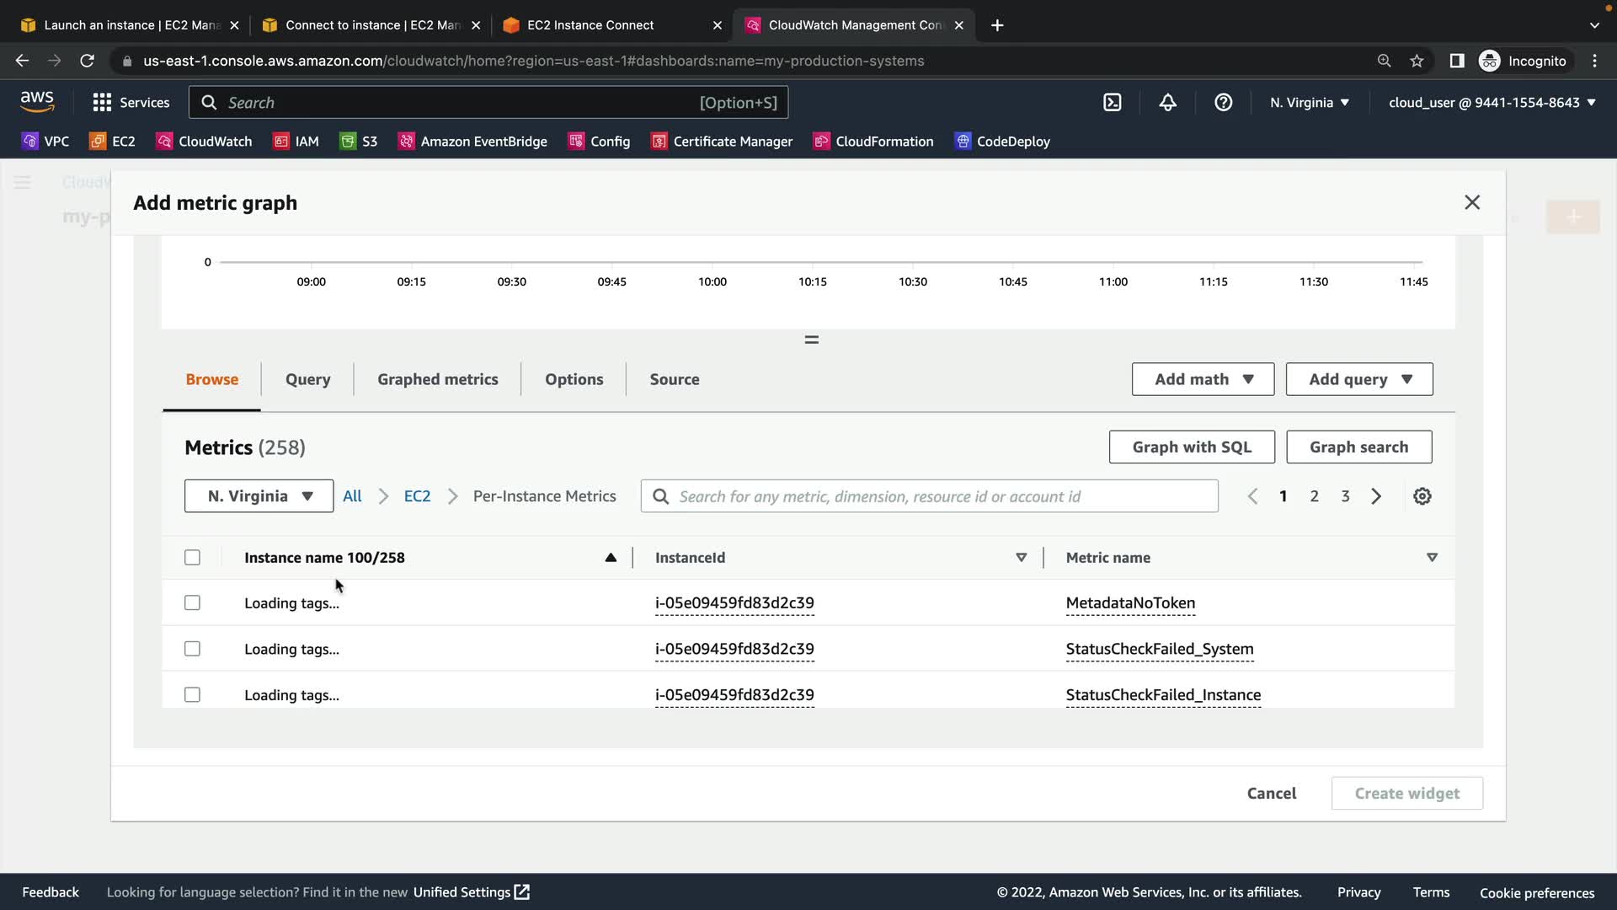
Task: Open CloudFormation bookmark shortcut
Action: (x=873, y=142)
